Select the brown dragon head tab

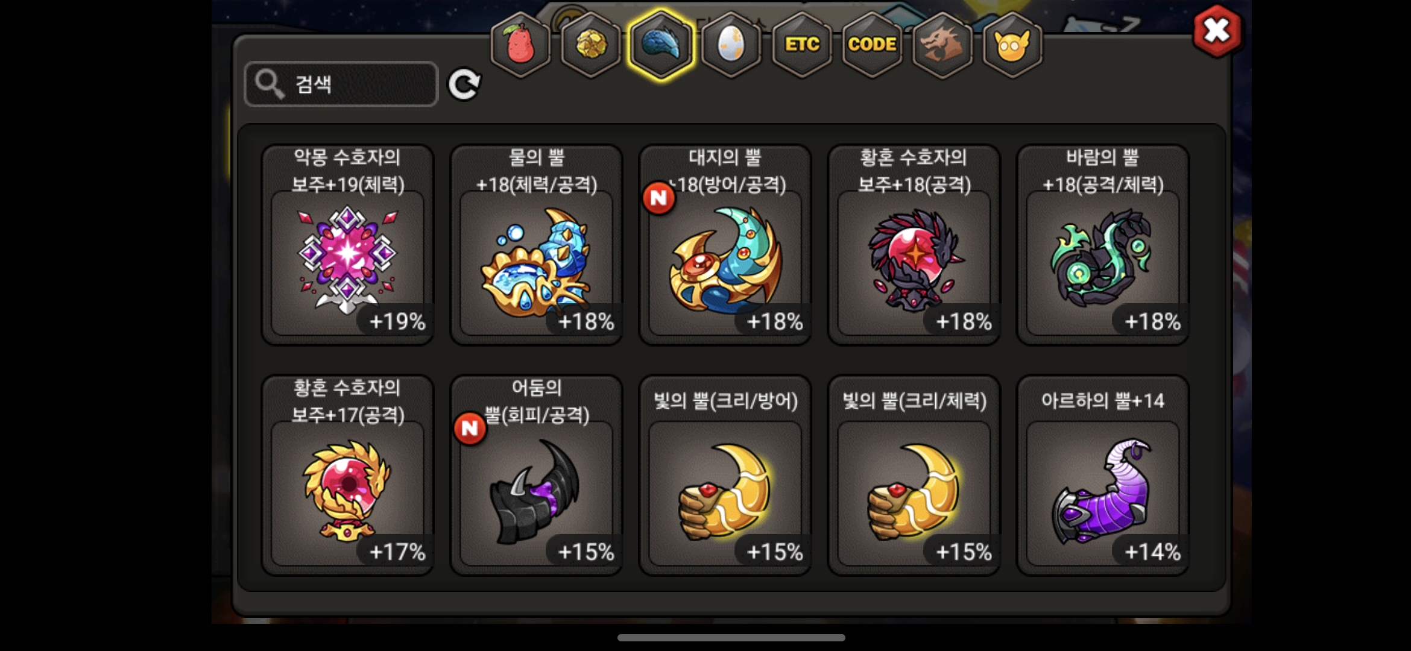tap(942, 45)
